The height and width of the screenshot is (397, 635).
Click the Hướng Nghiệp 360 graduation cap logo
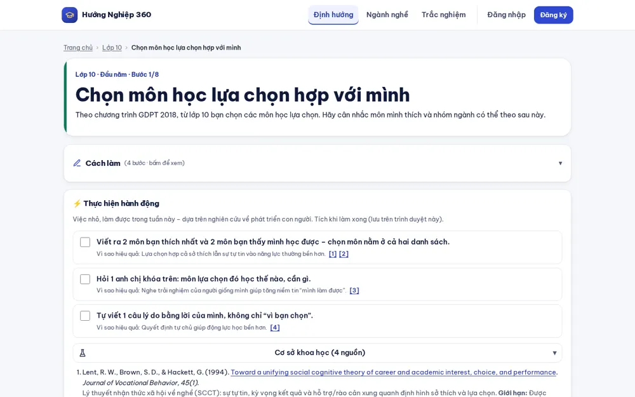[69, 15]
